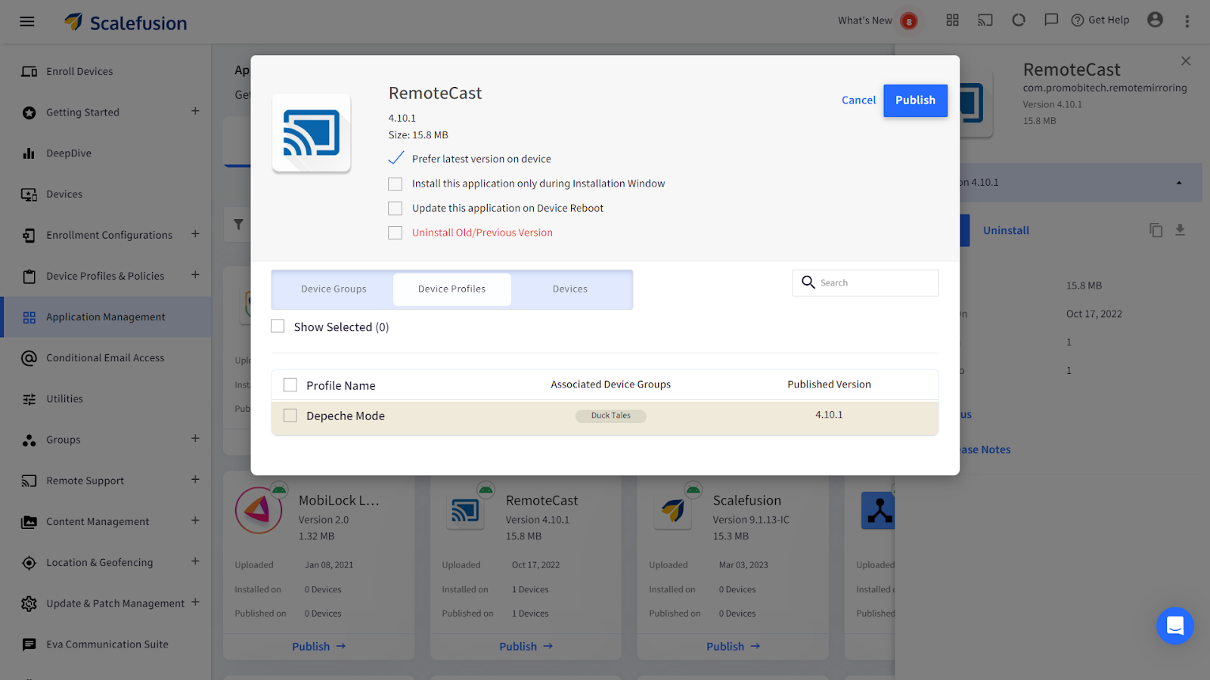This screenshot has width=1210, height=680.
Task: Open the Application Management section
Action: [x=105, y=317]
